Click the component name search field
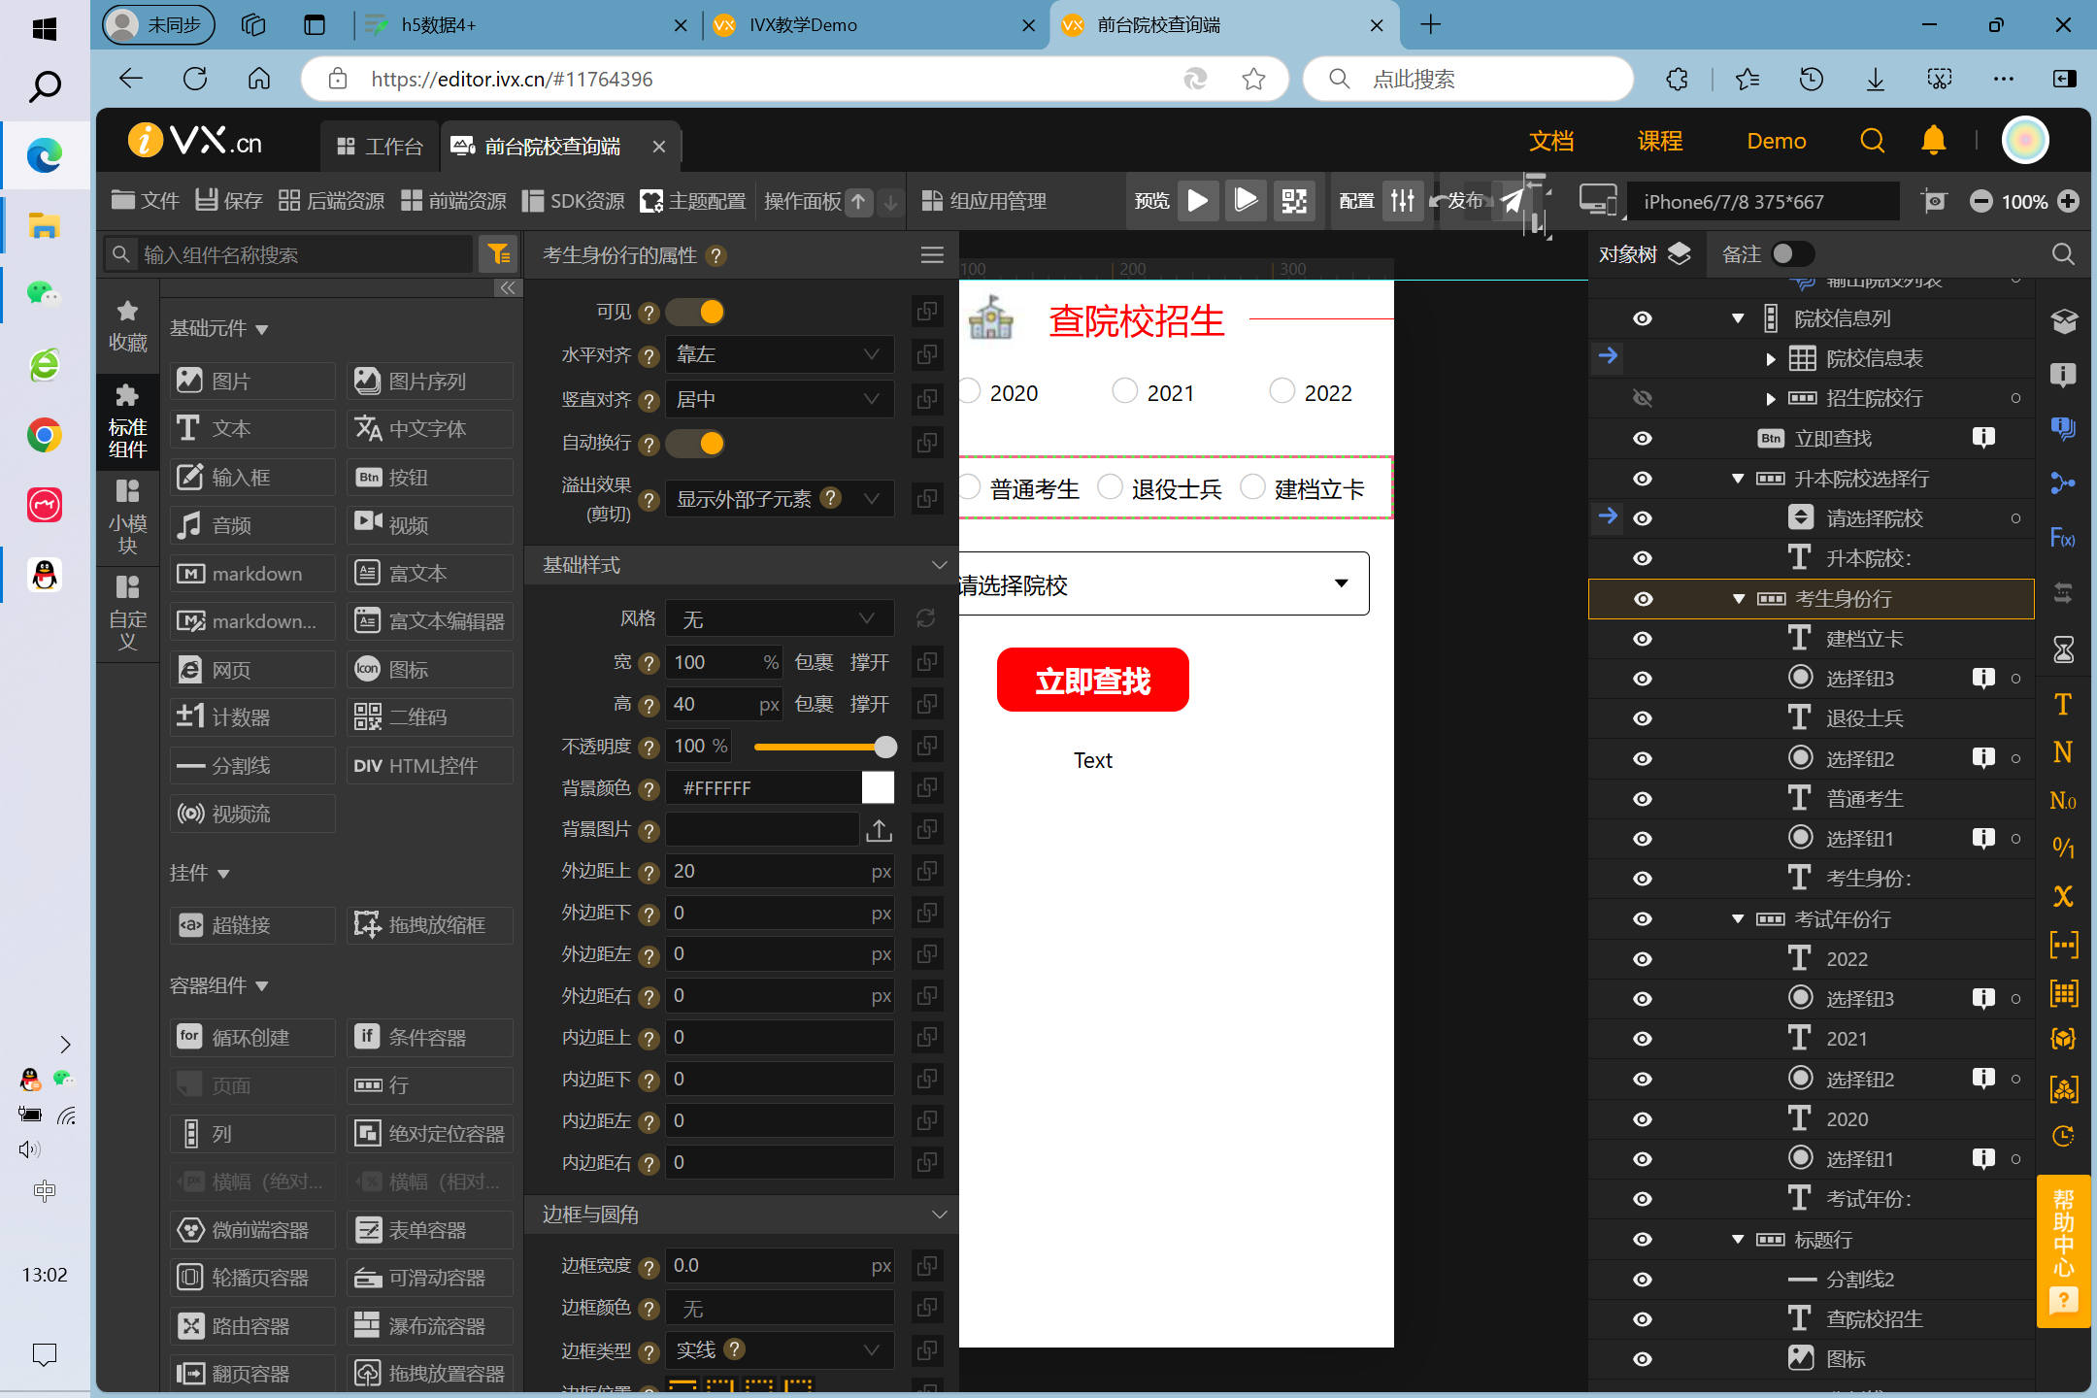 301,255
